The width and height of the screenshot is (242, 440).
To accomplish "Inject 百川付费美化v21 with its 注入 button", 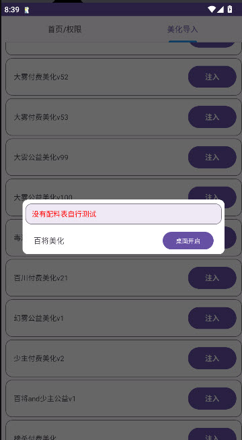I will (x=212, y=278).
